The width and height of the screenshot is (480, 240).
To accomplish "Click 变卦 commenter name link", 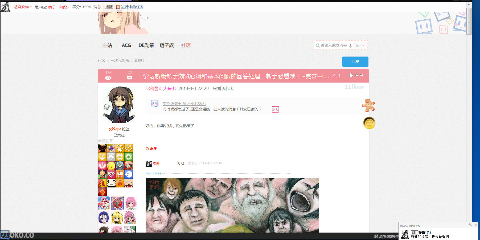I will (x=156, y=164).
